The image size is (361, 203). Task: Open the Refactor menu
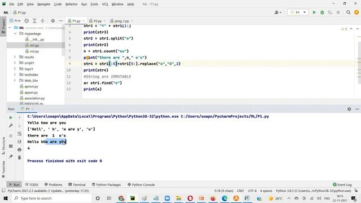(x=72, y=4)
